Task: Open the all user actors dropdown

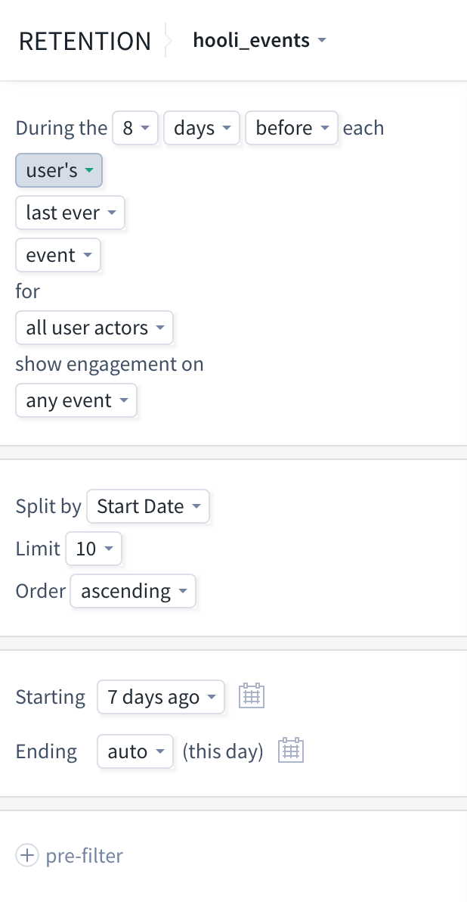Action: click(x=94, y=328)
